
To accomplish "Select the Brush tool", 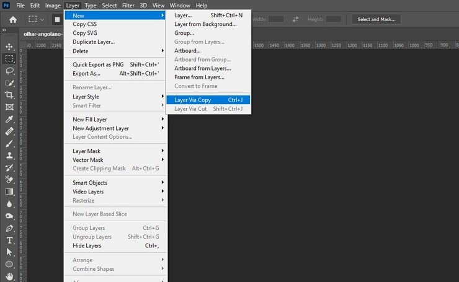I will [9, 143].
